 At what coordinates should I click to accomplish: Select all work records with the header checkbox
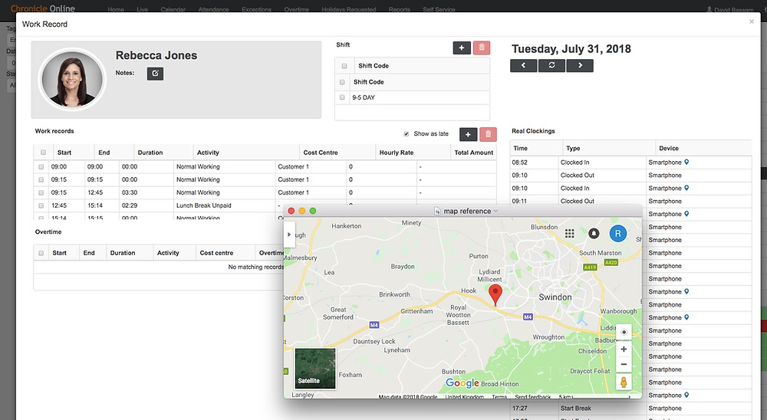[43, 152]
